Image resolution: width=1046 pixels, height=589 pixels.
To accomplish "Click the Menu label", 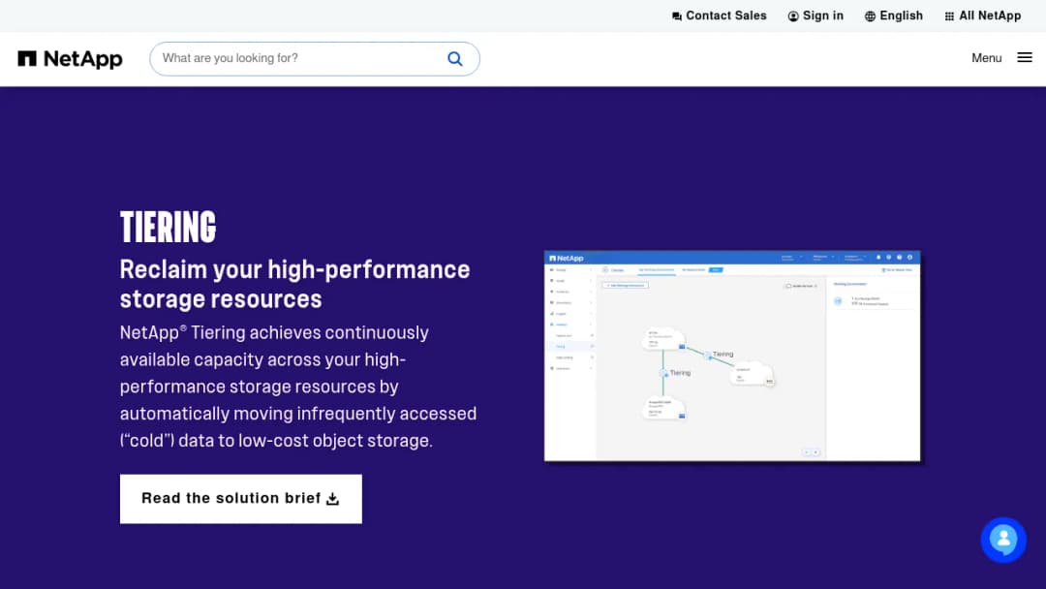I will click(987, 58).
